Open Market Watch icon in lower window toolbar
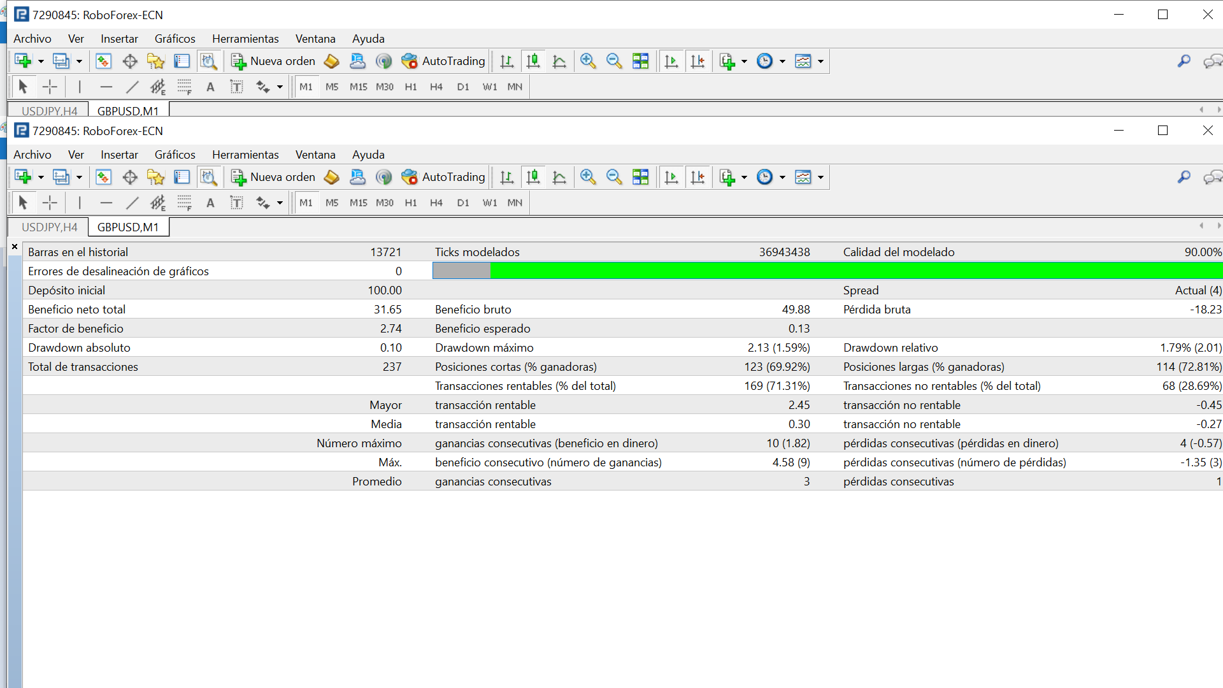The image size is (1223, 688). (103, 177)
